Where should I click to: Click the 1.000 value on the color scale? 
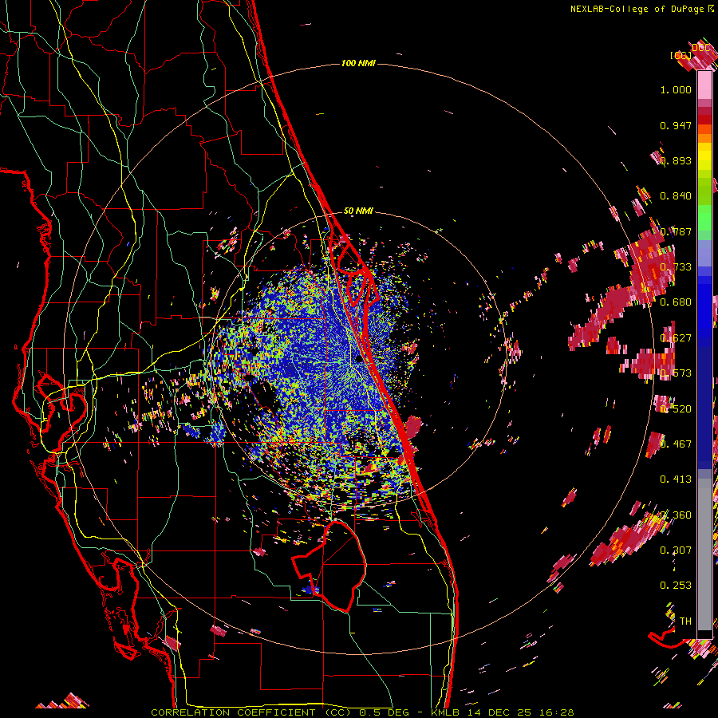coord(676,89)
